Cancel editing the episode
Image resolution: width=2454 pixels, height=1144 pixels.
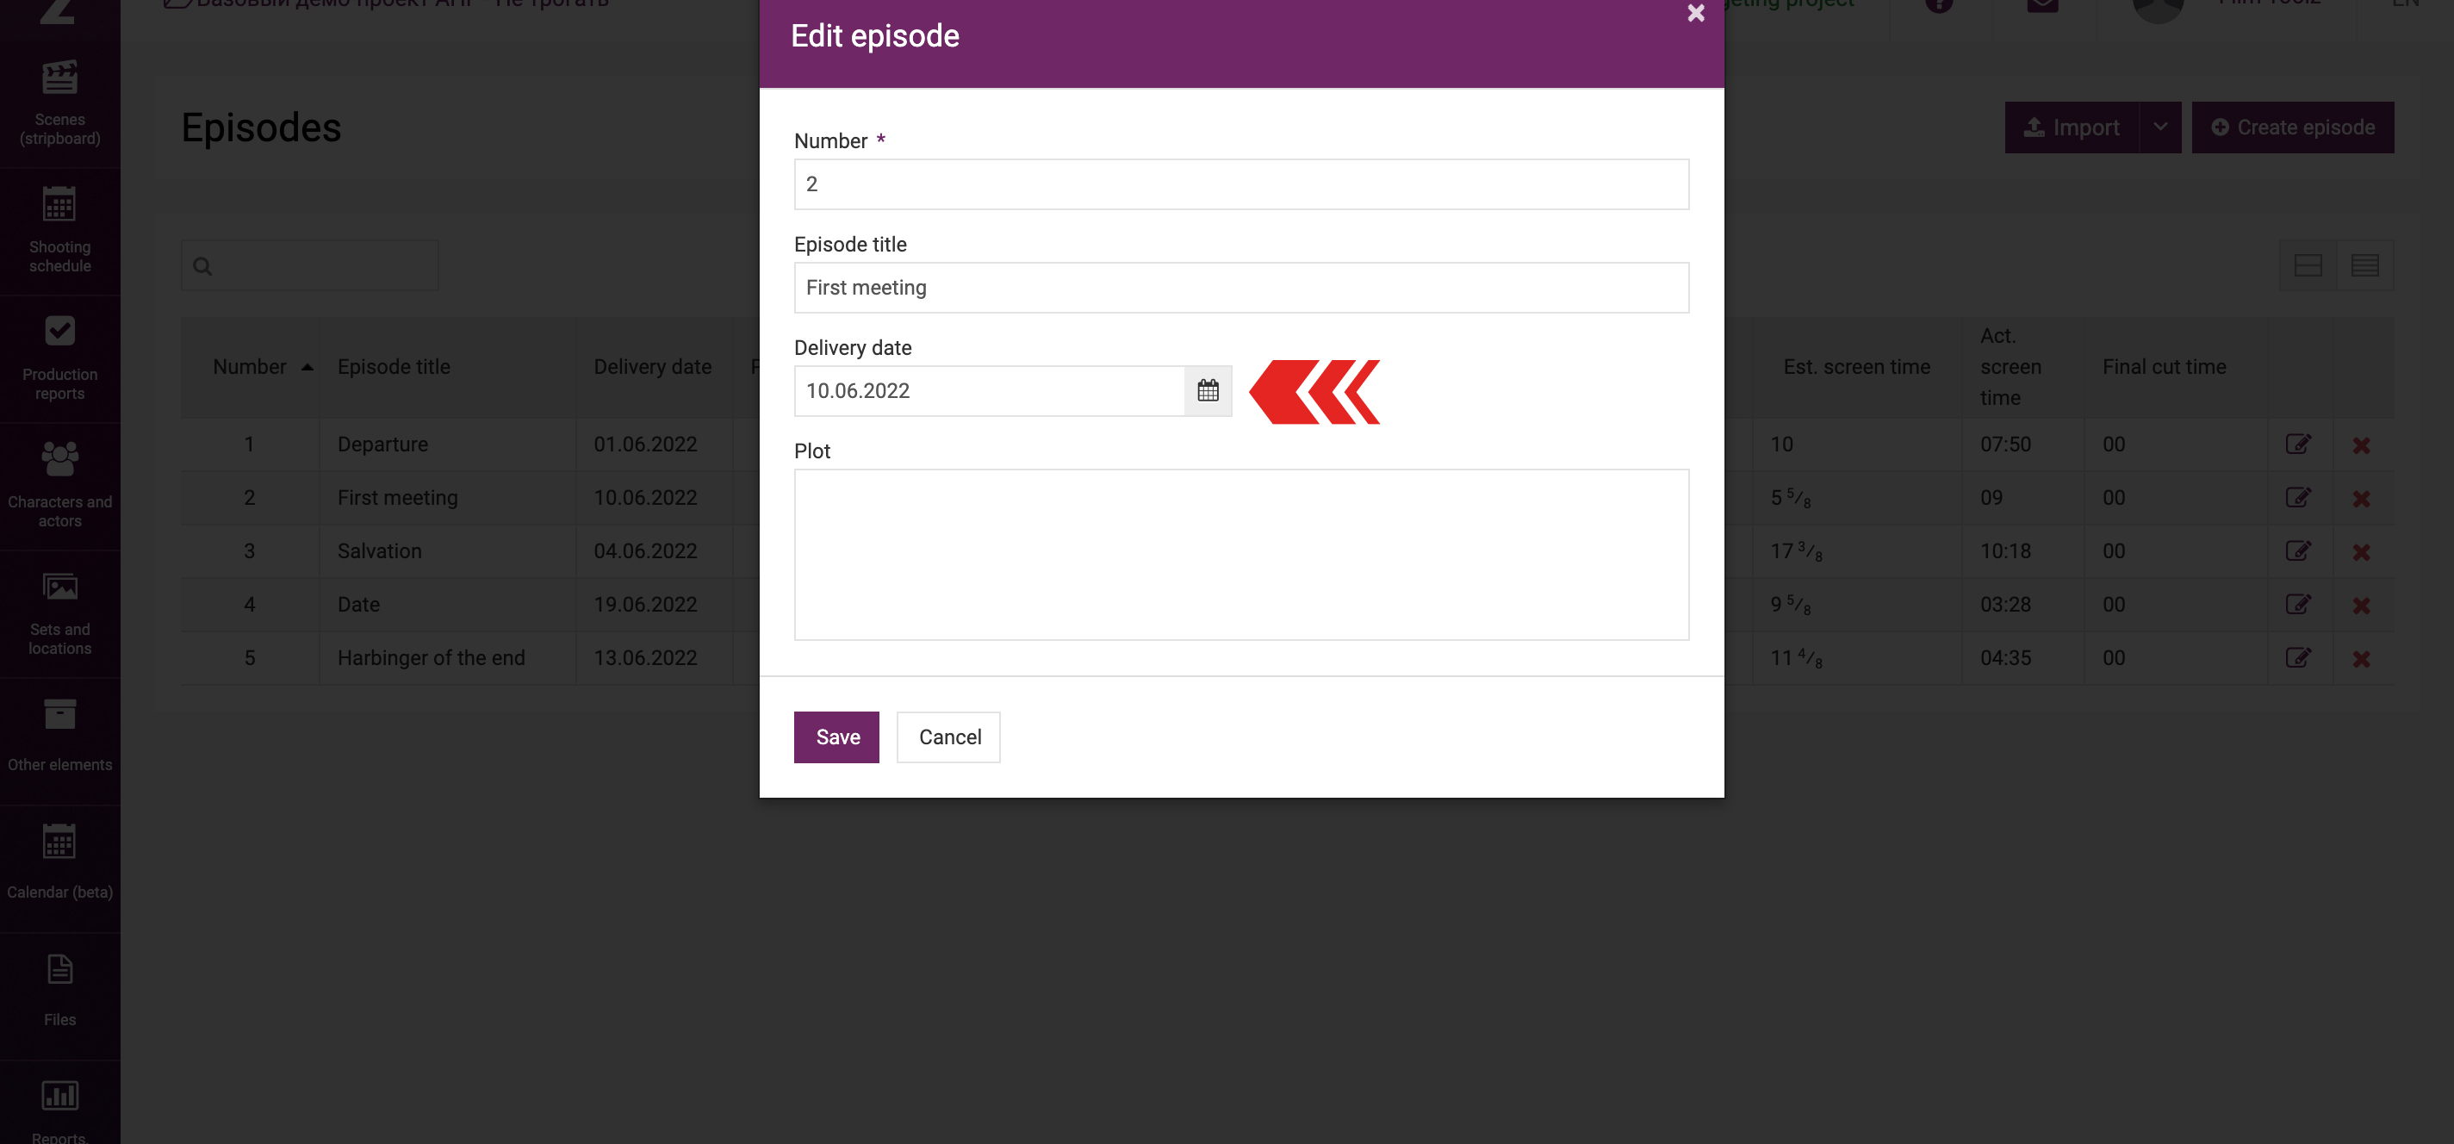949,737
